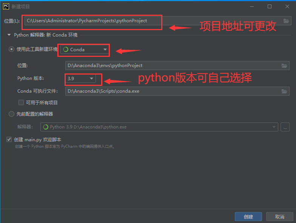Open the Python version 3.9 dropdown

[80, 78]
